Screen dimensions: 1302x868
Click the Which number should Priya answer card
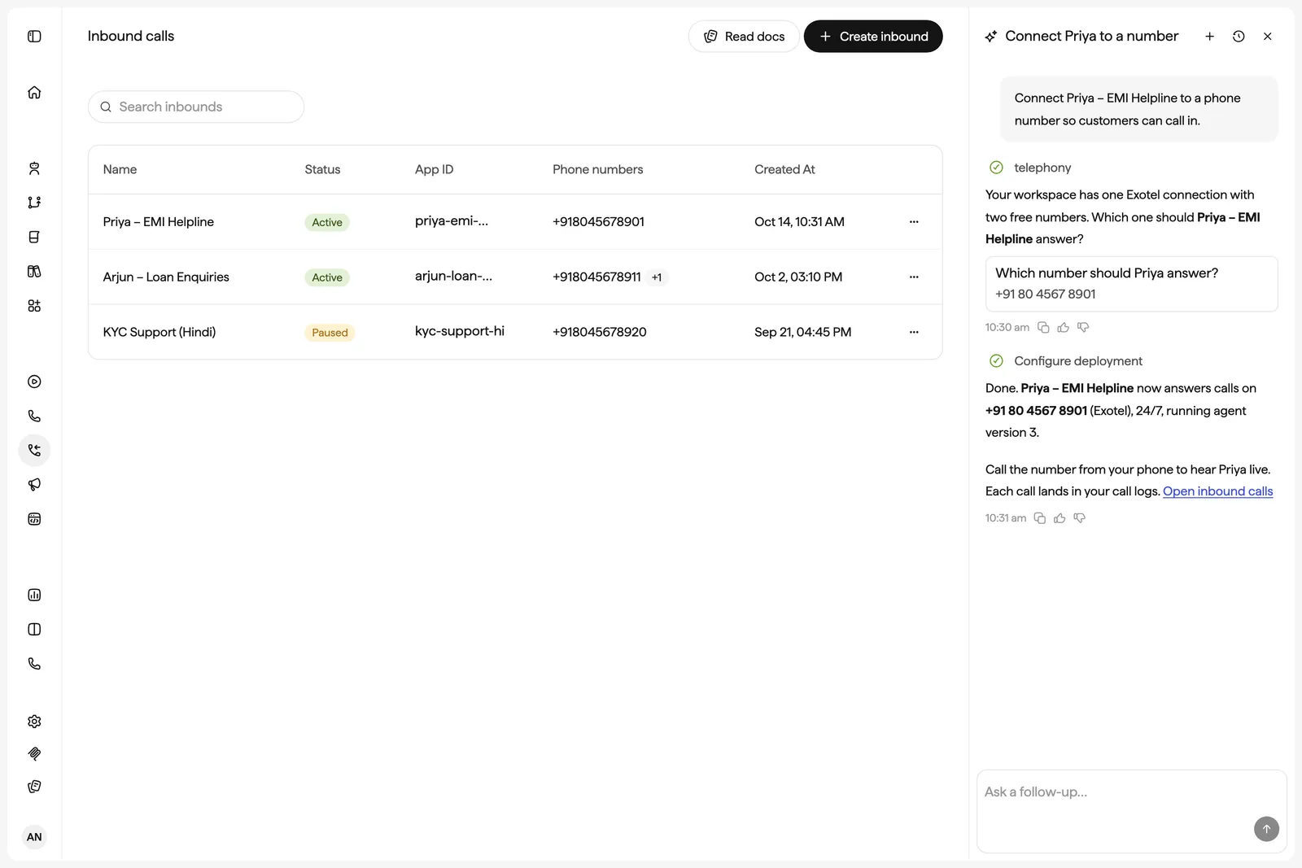1131,284
